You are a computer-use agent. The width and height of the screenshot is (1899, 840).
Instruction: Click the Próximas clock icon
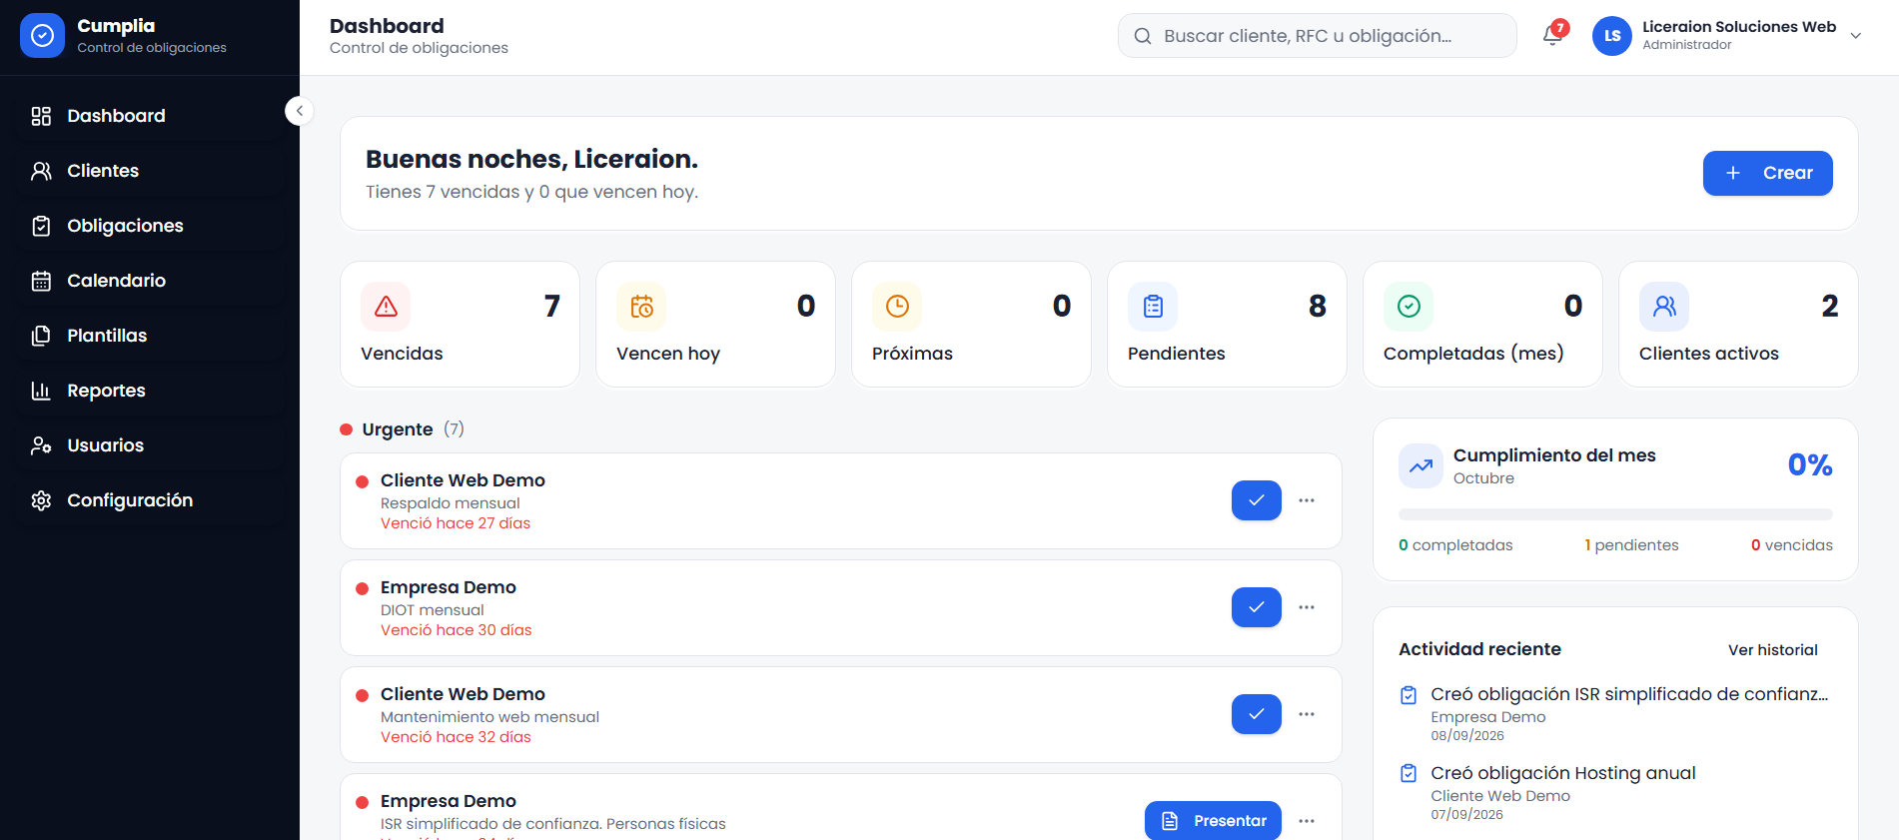(897, 307)
